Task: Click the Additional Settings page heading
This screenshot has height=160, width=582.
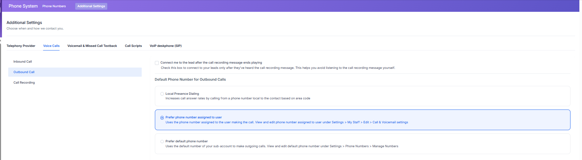Action: click(24, 23)
